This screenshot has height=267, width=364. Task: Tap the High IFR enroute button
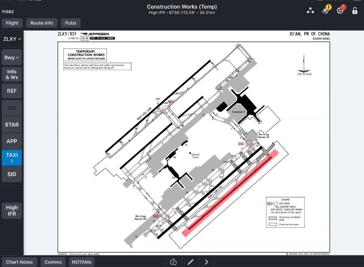(12, 210)
